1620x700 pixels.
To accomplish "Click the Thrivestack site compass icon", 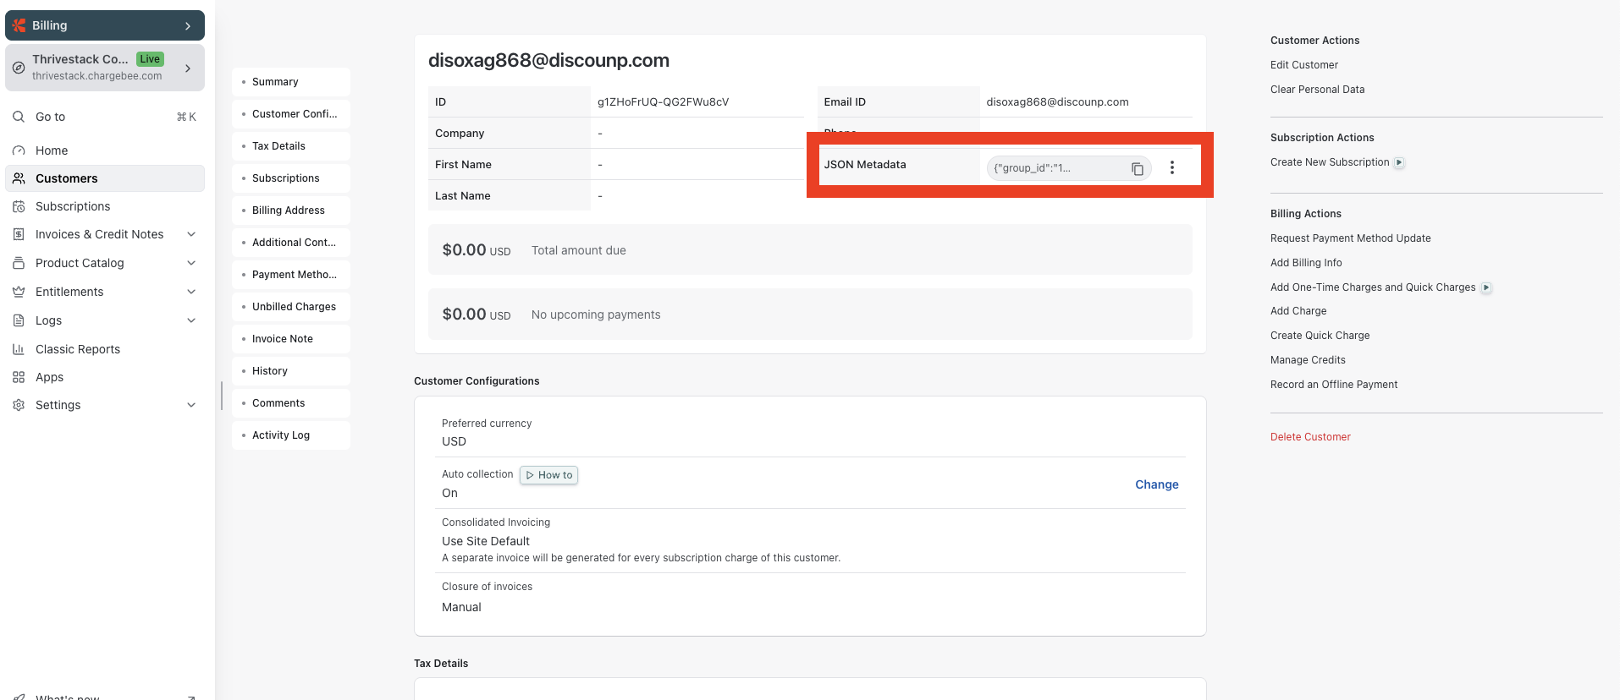I will tap(19, 68).
